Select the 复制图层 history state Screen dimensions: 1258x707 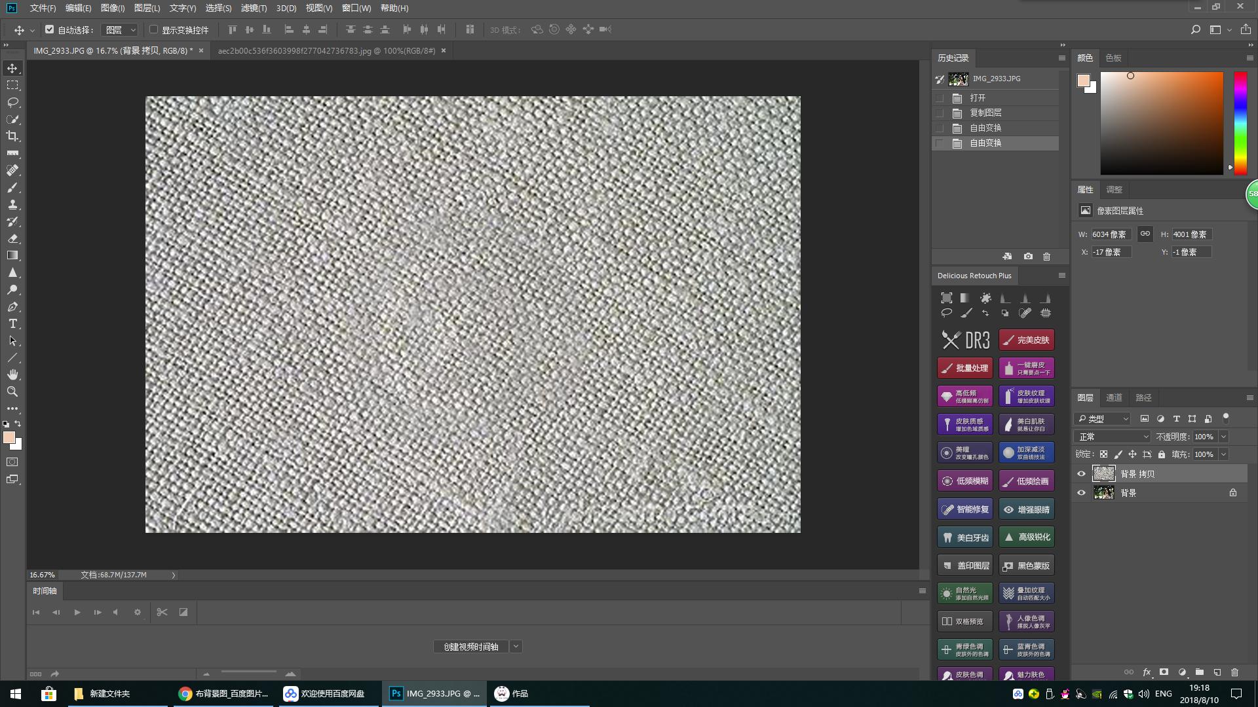click(985, 113)
